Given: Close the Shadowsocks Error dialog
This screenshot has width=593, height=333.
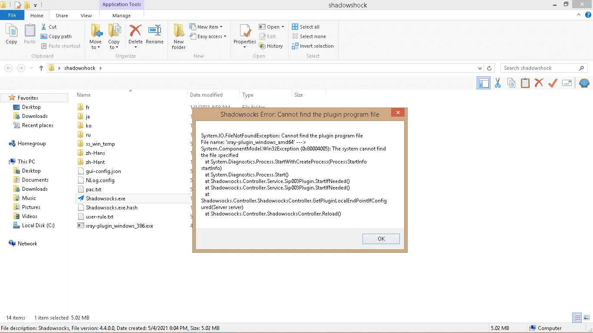Looking at the screenshot, I should pyautogui.click(x=398, y=113).
